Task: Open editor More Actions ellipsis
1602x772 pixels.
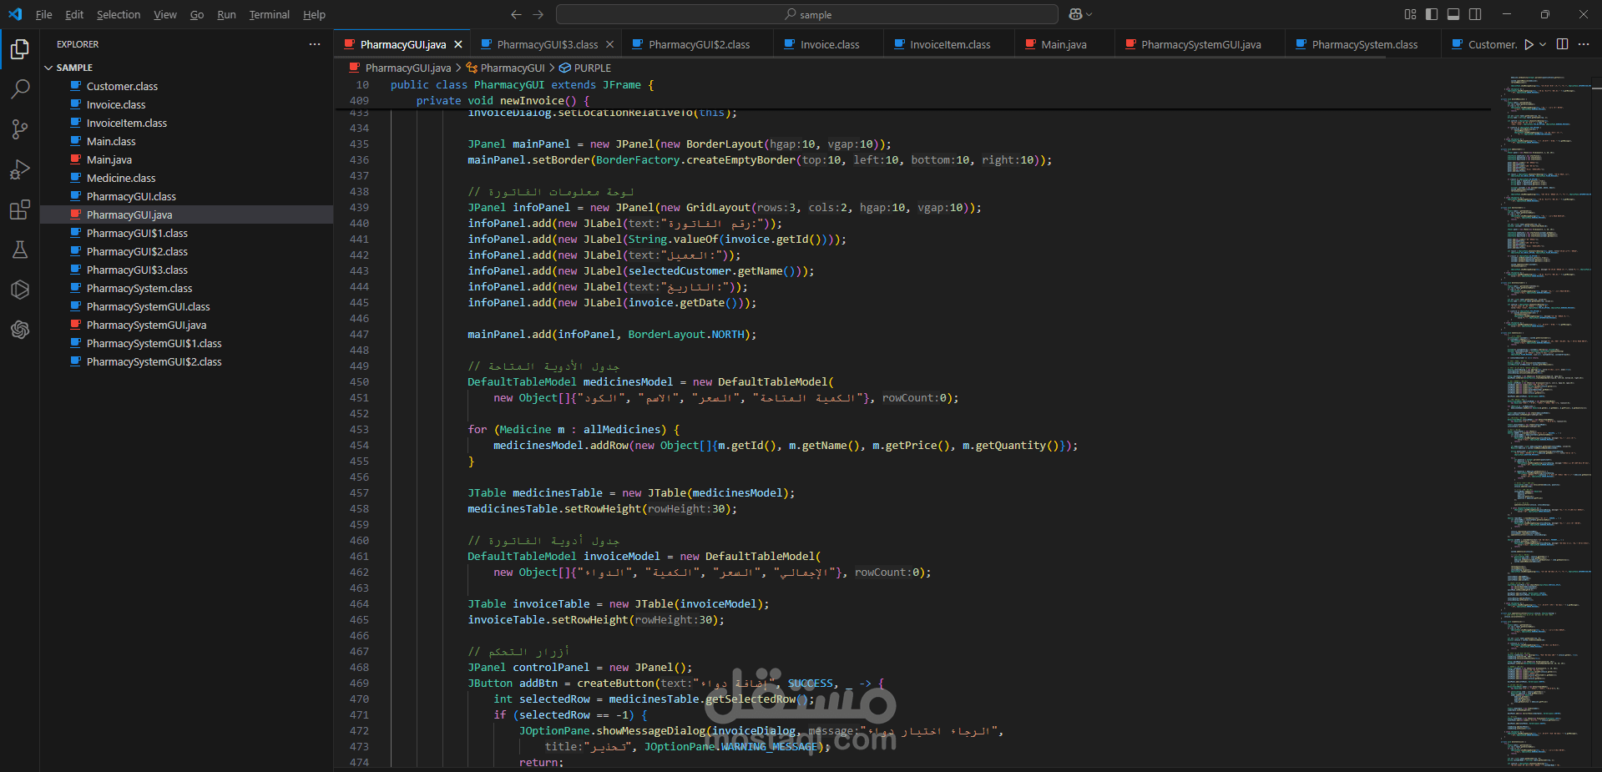Action: (1584, 44)
